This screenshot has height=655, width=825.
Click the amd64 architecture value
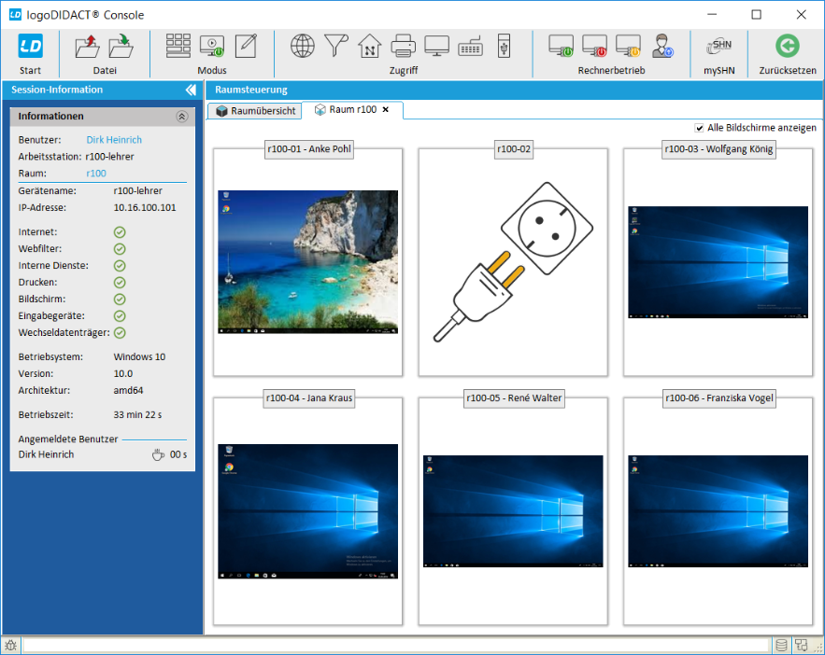[128, 390]
